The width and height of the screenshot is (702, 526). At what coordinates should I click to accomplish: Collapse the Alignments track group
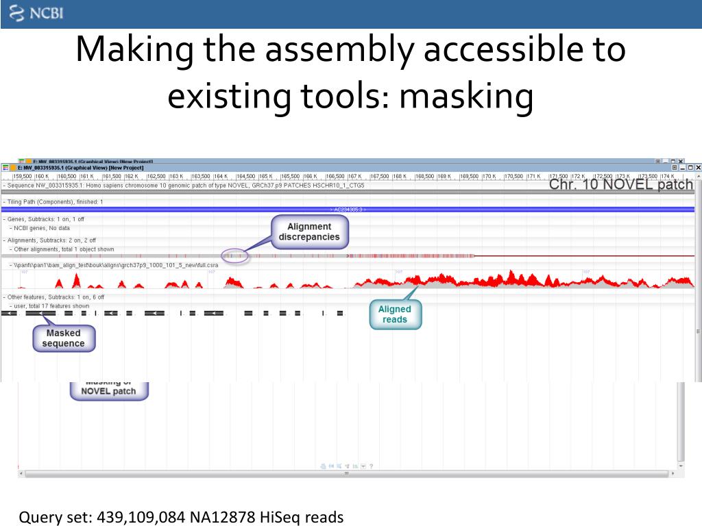point(4,240)
